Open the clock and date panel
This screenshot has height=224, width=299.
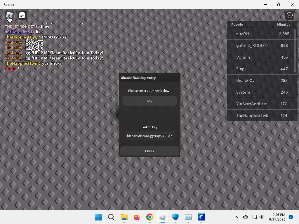(277, 217)
